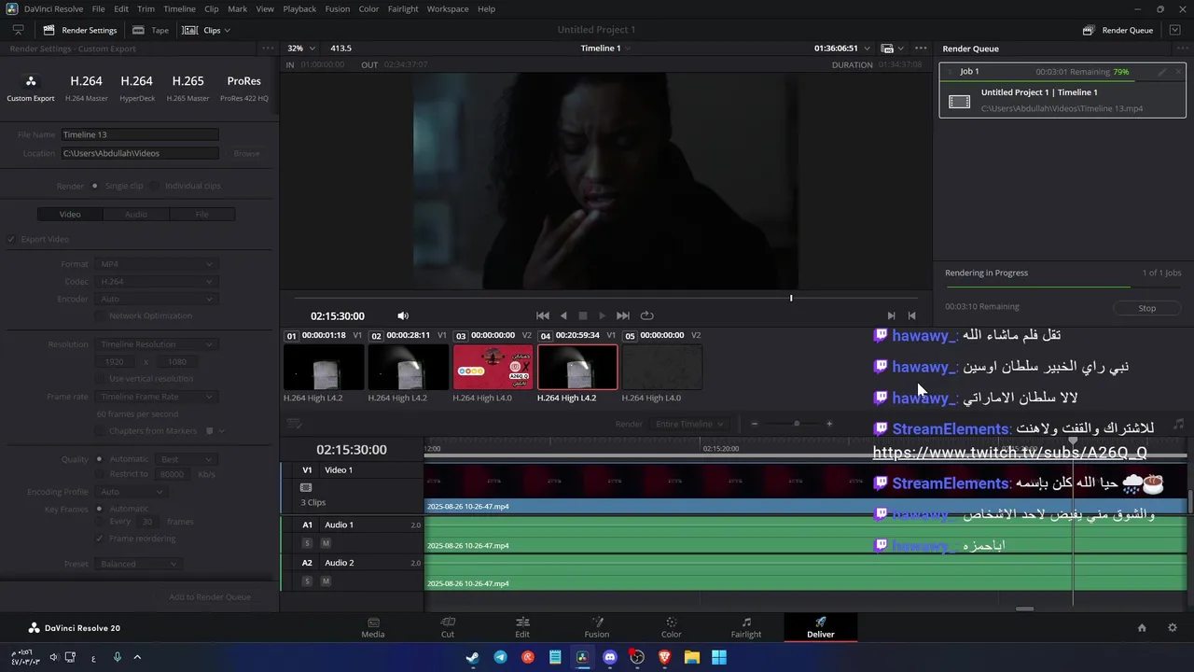Viewport: 1194px width, 672px height.
Task: Open viewer options dots menu
Action: [x=921, y=49]
